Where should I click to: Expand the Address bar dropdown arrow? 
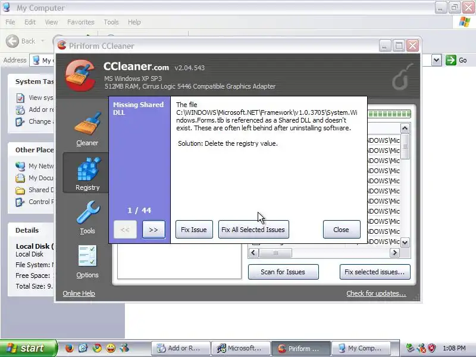(436, 60)
